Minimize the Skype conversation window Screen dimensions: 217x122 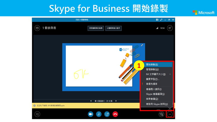pos(165,20)
